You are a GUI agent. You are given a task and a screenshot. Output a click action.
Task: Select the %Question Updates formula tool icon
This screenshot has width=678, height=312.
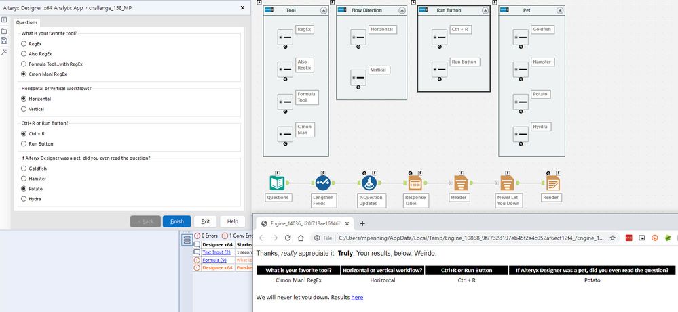tap(369, 183)
